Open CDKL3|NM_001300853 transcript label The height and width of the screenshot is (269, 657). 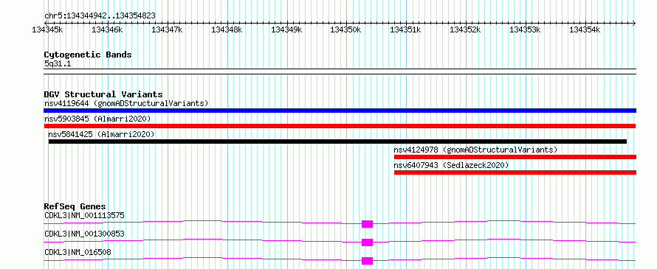point(84,234)
